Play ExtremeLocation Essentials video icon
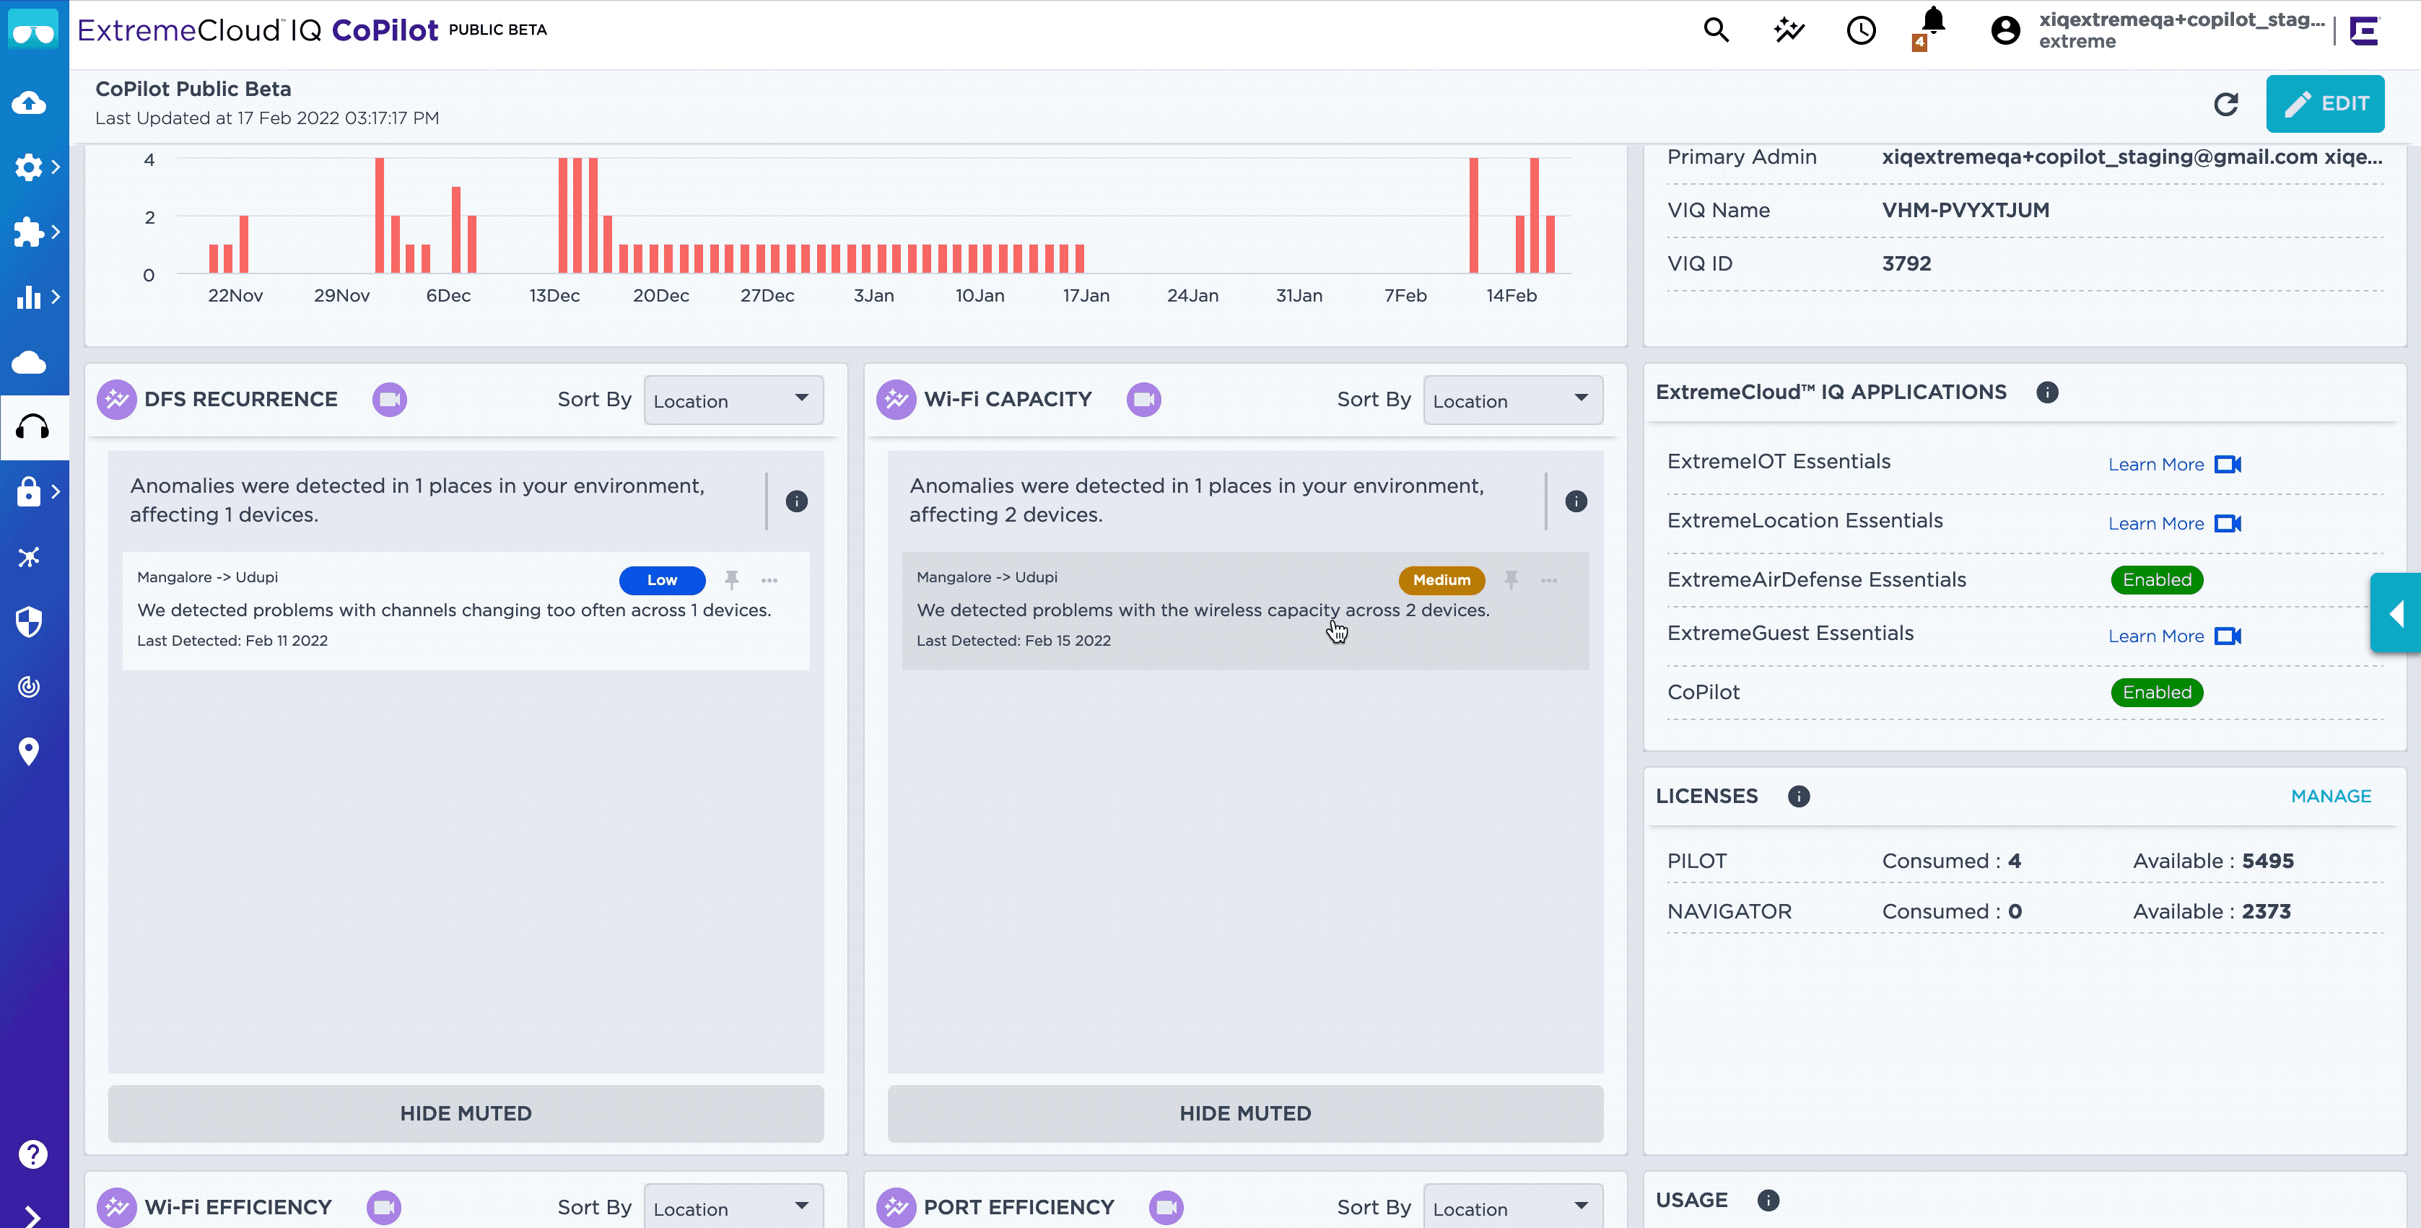Viewport: 2421px width, 1228px height. coord(2228,523)
